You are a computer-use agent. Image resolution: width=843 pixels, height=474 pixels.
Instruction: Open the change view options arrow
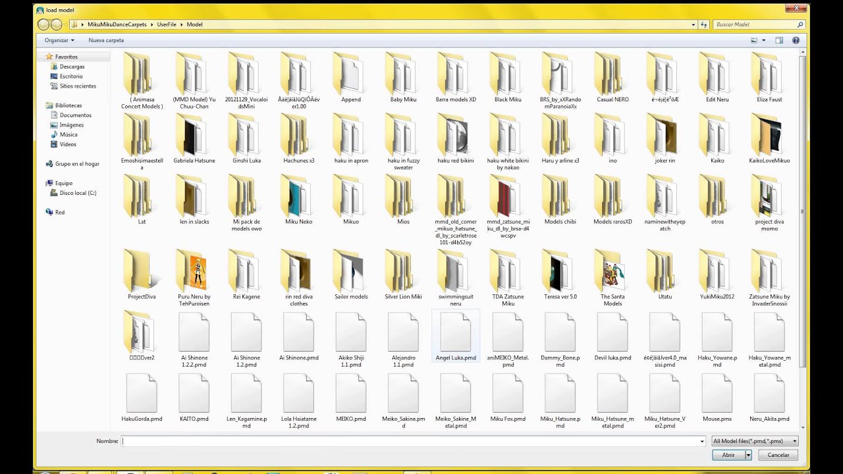click(764, 40)
